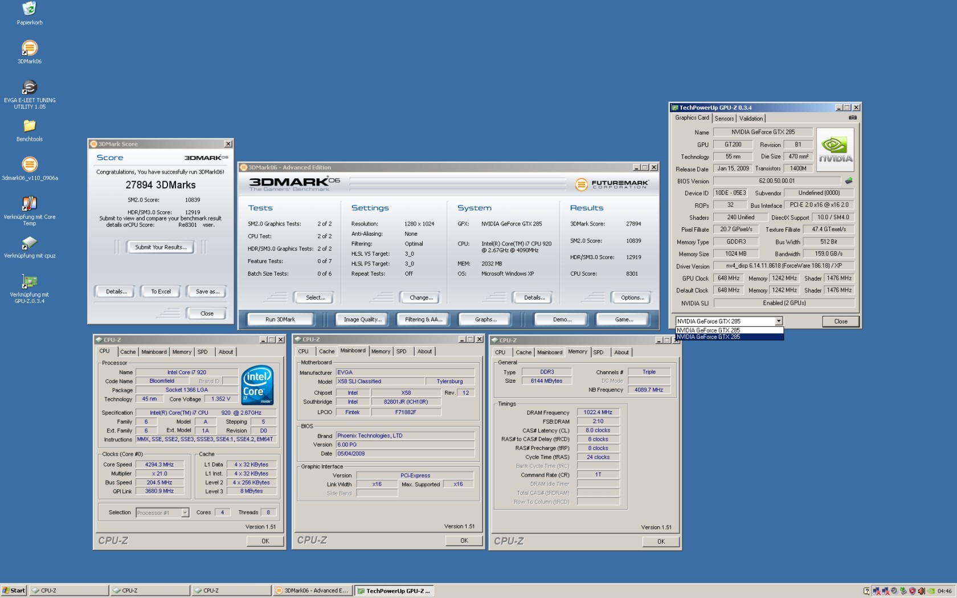Click the BIOS Date value 05/04/2009
This screenshot has width=957, height=598.
tap(405, 454)
